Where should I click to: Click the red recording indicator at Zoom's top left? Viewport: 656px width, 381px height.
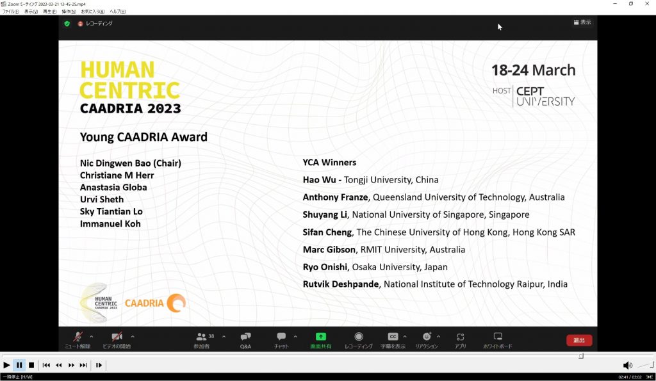(80, 24)
